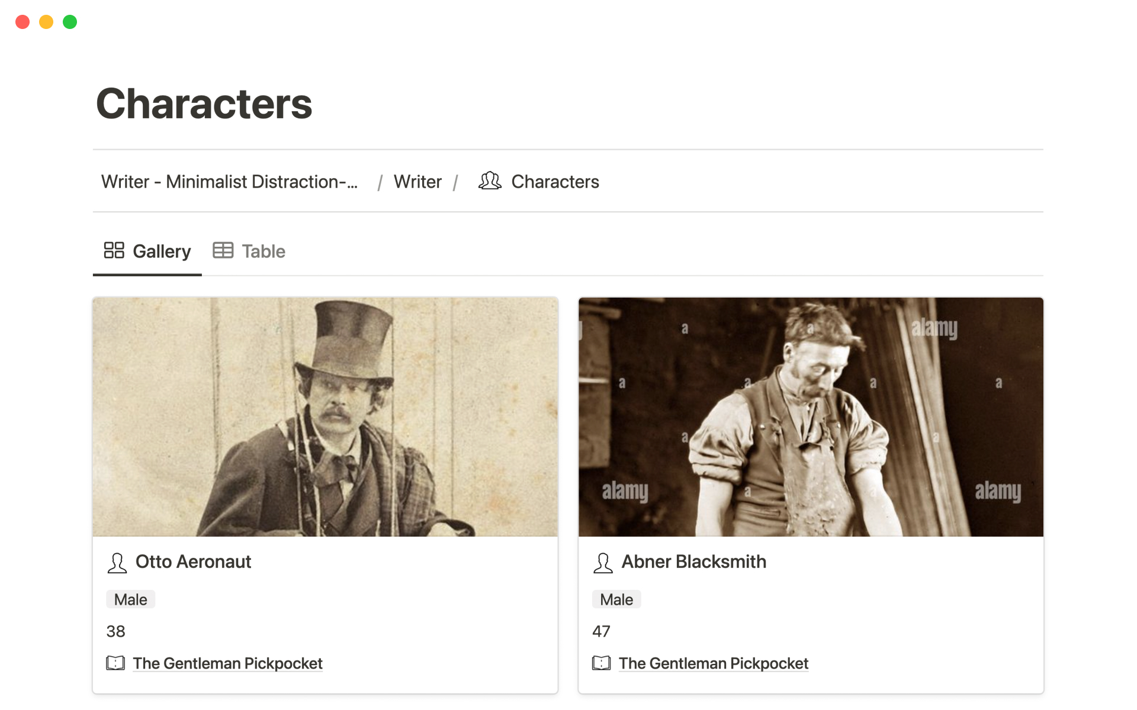Open The Gentleman Pickpocket on Otto's card
Image resolution: width=1137 pixels, height=710 pixels.
point(227,664)
